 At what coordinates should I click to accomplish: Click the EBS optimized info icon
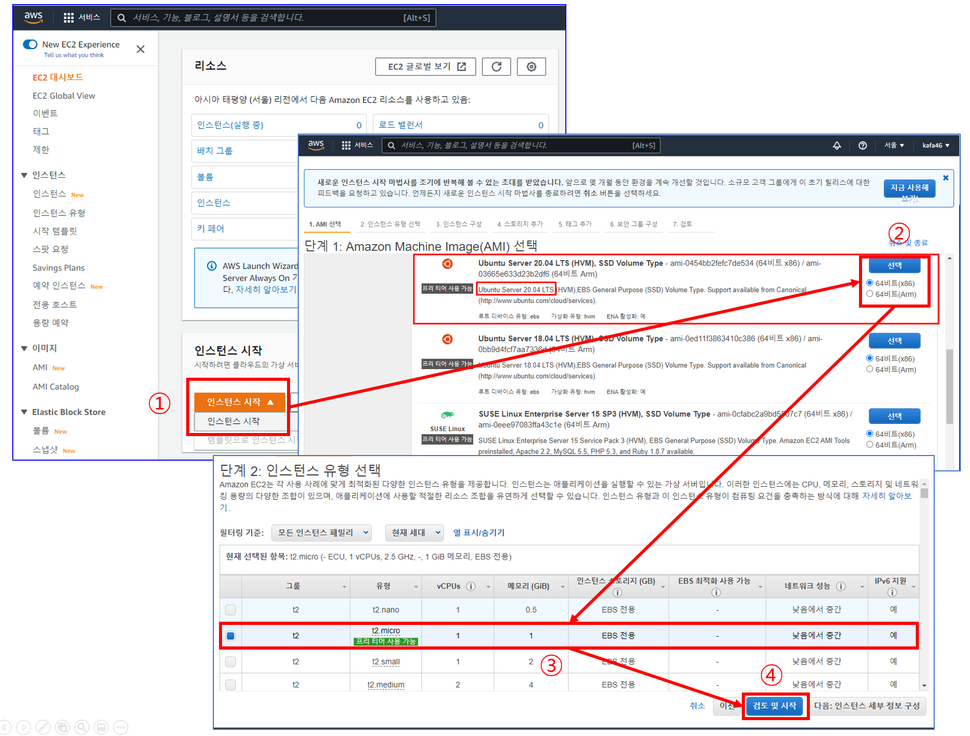tap(716, 592)
